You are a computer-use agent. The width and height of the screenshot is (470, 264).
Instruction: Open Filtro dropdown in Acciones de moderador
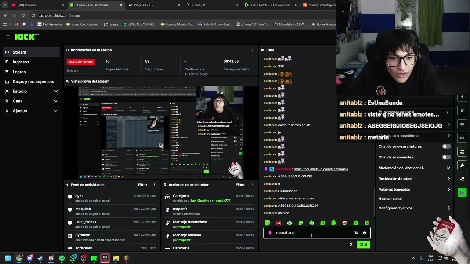tap(240, 185)
